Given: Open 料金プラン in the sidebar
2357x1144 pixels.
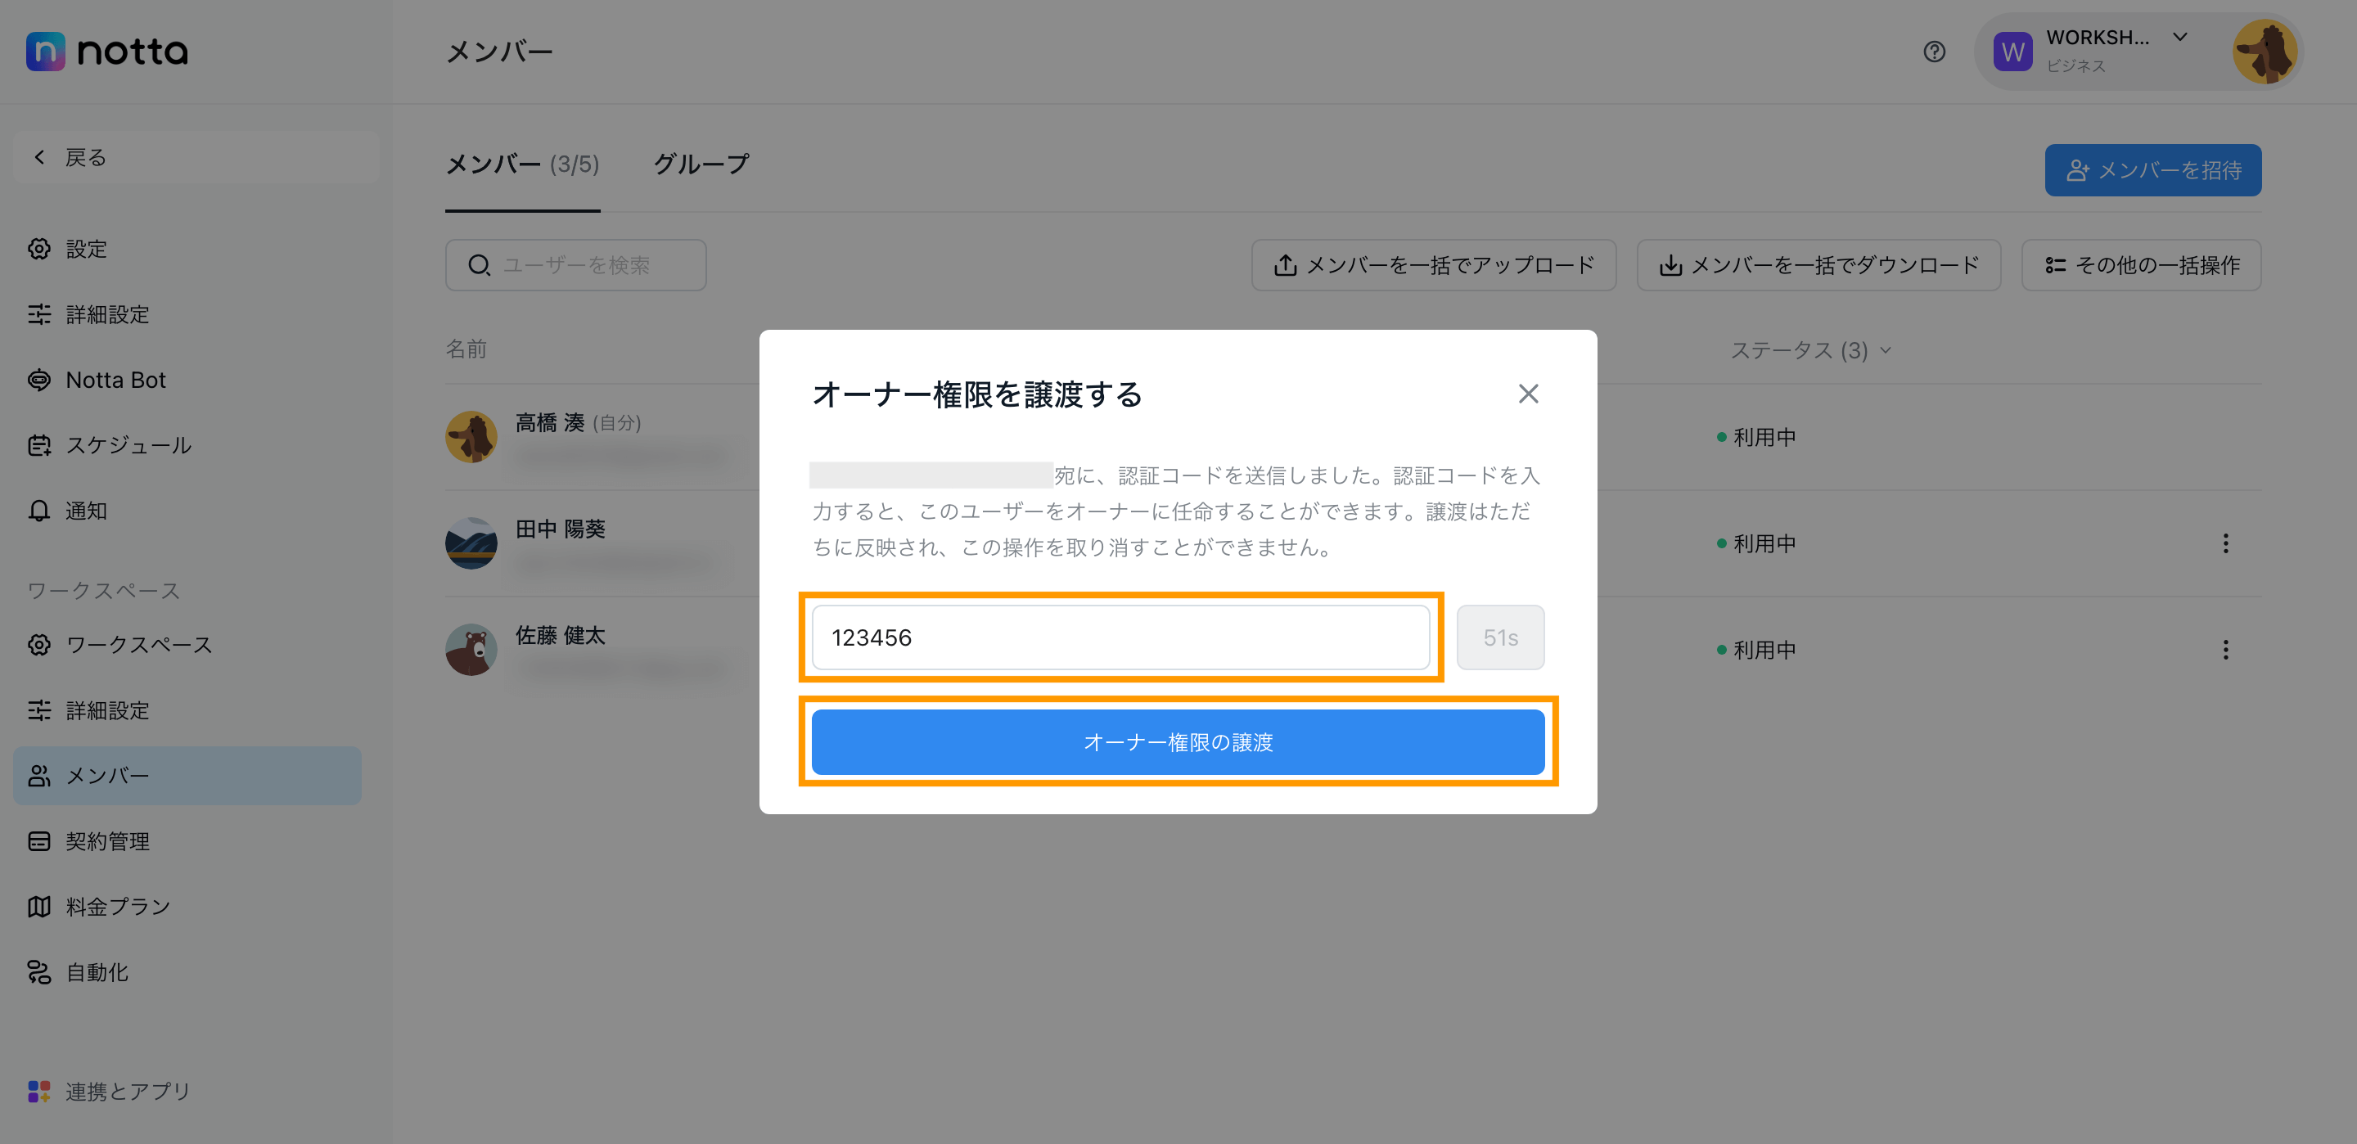Looking at the screenshot, I should 187,907.
